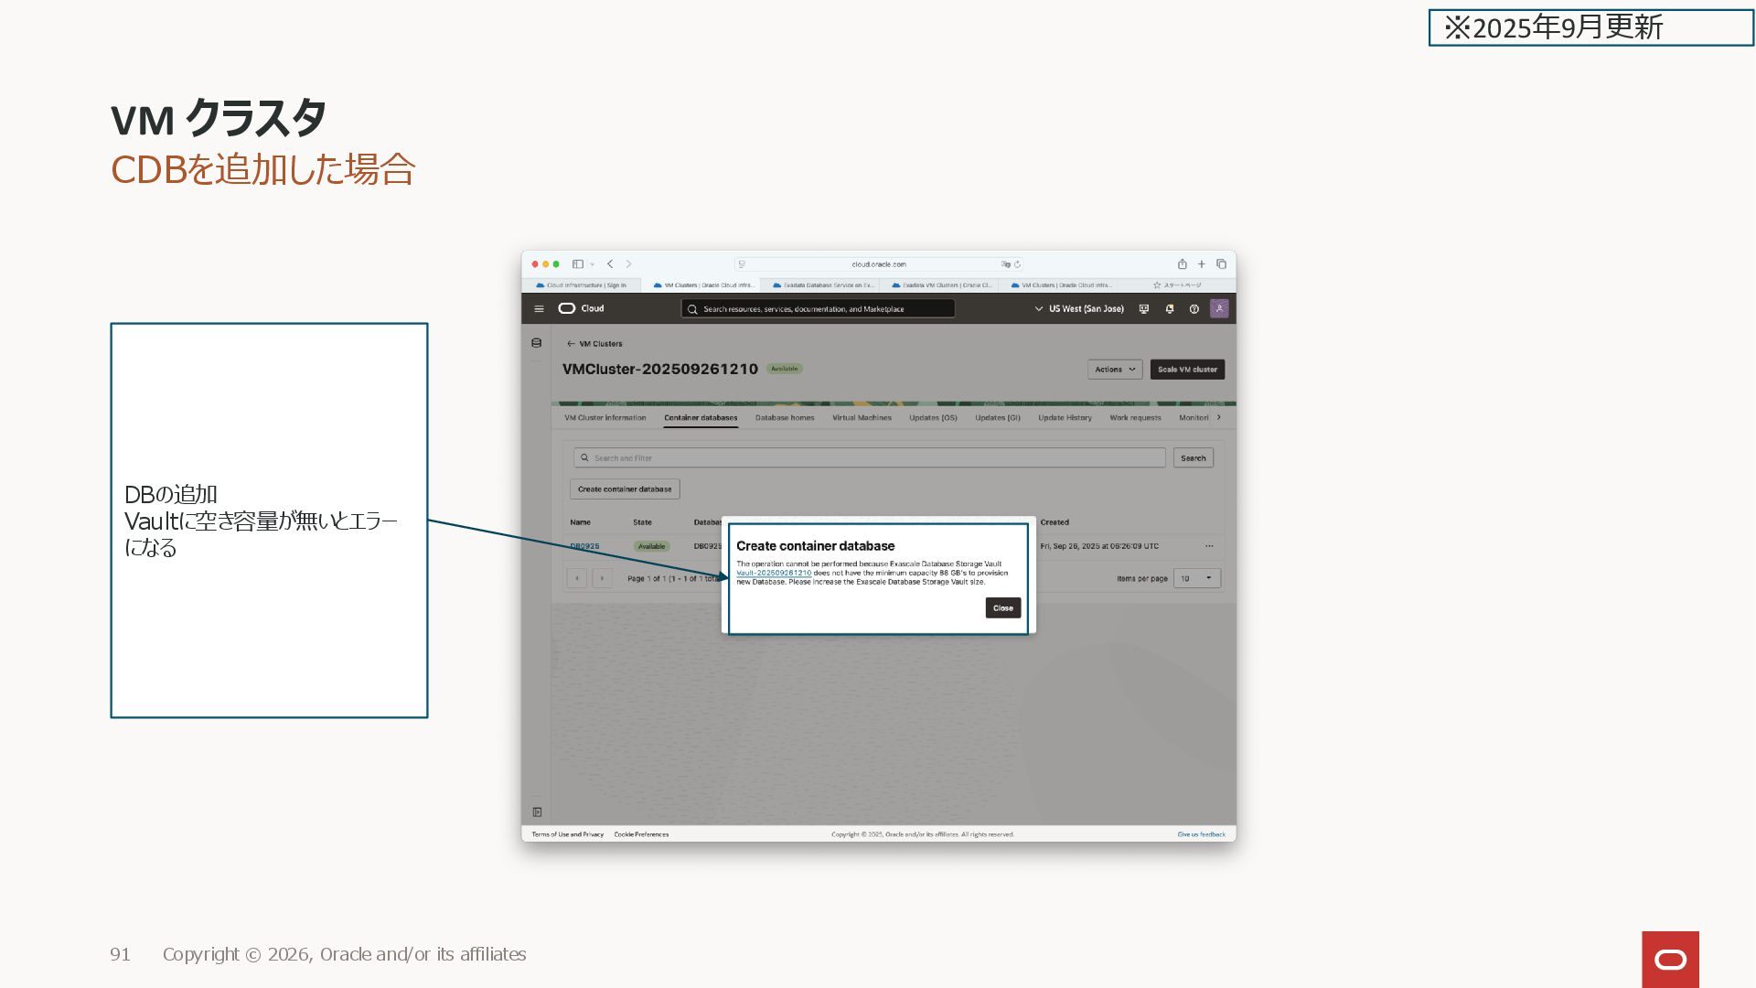Image resolution: width=1756 pixels, height=988 pixels.
Task: Expand the US West (San Jose) region selector
Action: [x=1079, y=309]
